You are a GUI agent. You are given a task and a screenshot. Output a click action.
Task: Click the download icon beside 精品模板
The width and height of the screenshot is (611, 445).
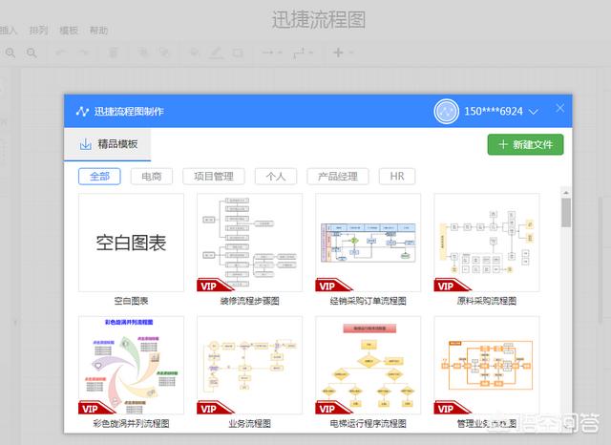coord(85,144)
